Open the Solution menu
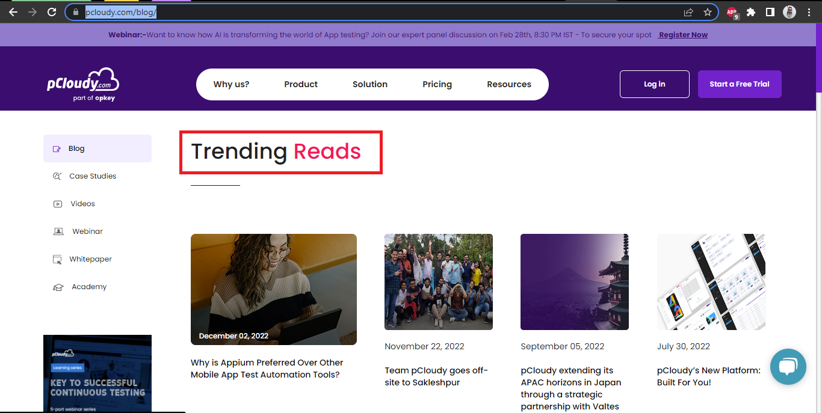The height and width of the screenshot is (413, 822). 370,84
